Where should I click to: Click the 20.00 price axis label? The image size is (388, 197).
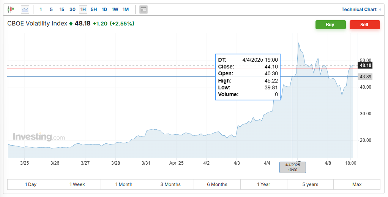[366, 140]
